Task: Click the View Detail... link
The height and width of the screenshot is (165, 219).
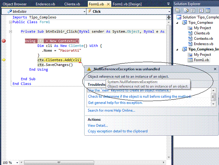Action: 98,126
